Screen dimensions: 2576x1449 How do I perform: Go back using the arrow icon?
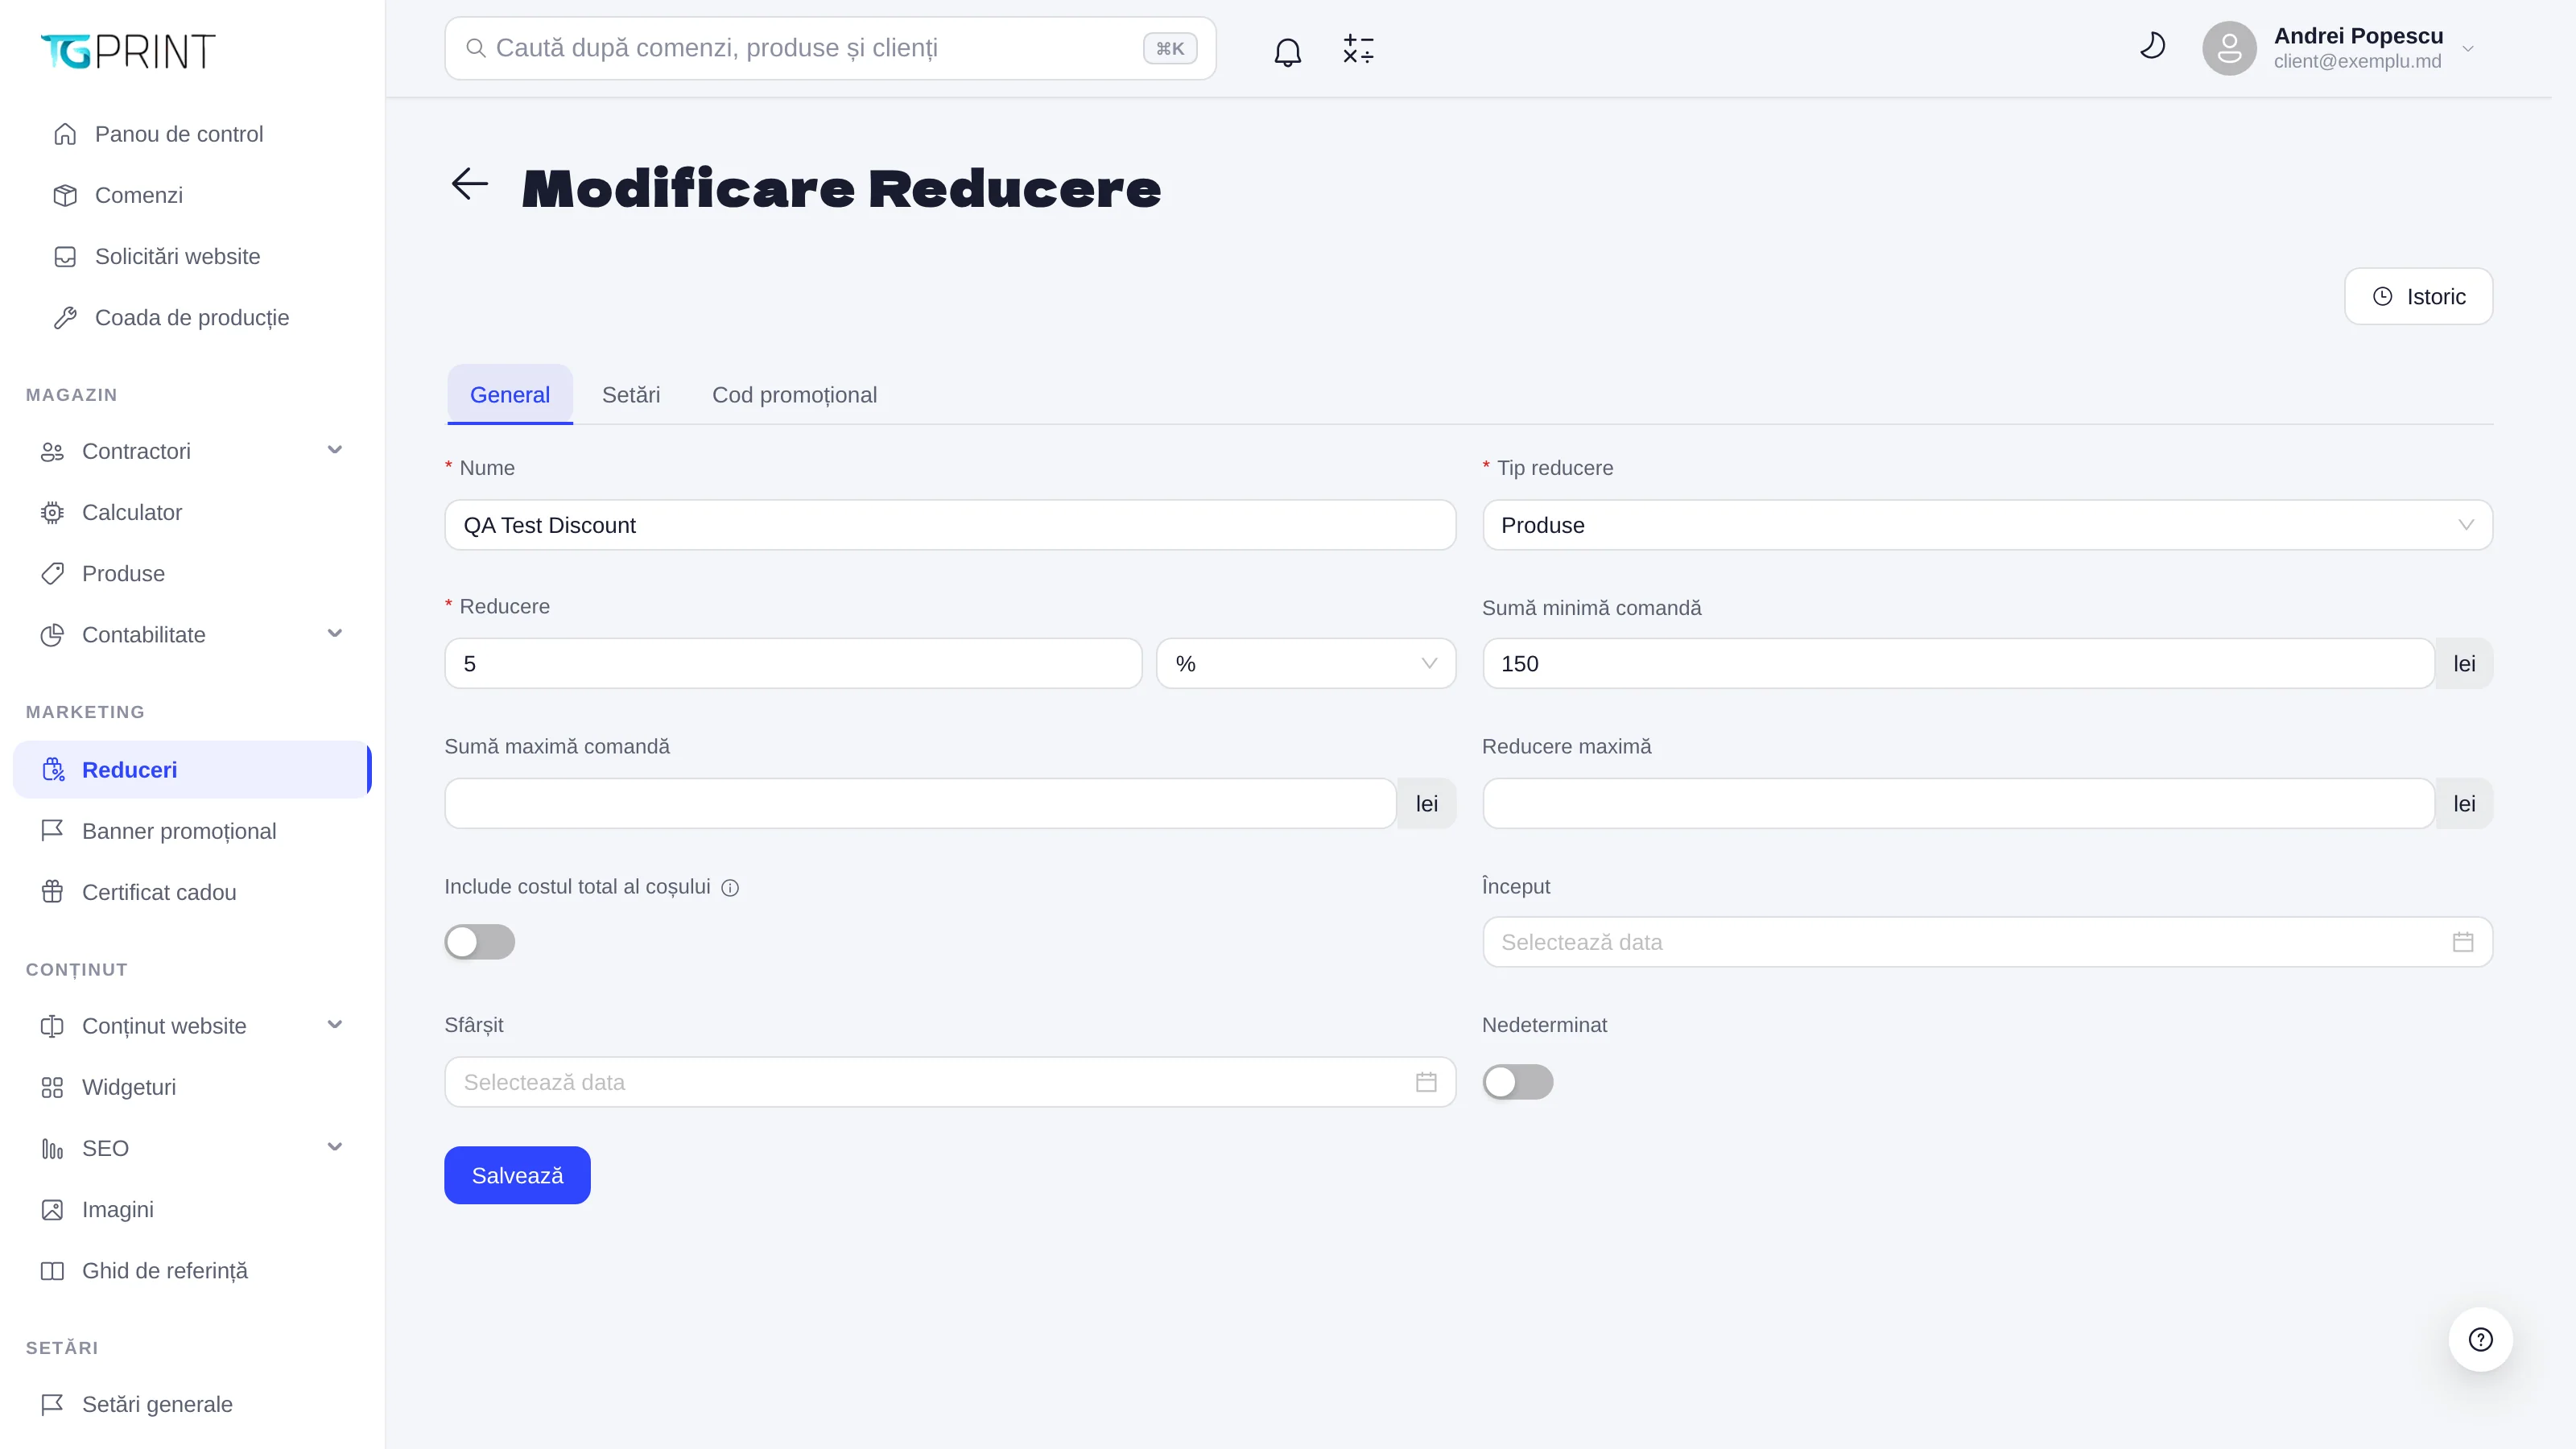(469, 184)
